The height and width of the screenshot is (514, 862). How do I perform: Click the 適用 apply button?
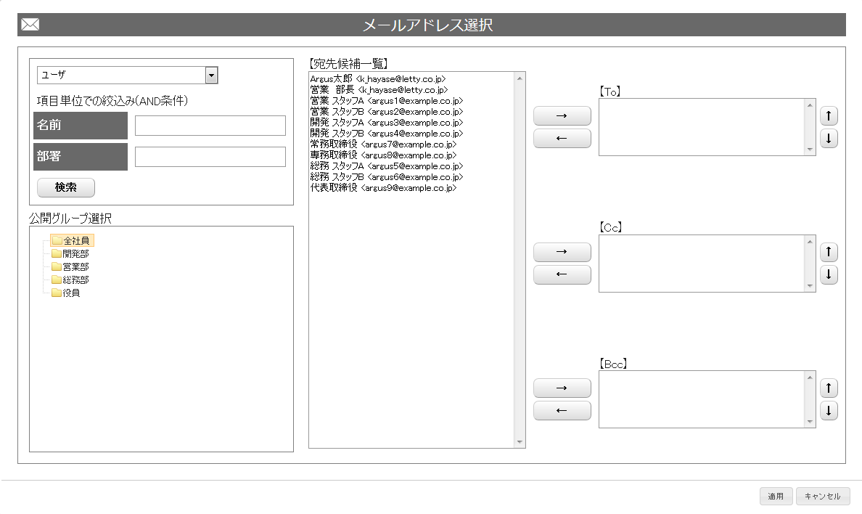click(x=776, y=497)
